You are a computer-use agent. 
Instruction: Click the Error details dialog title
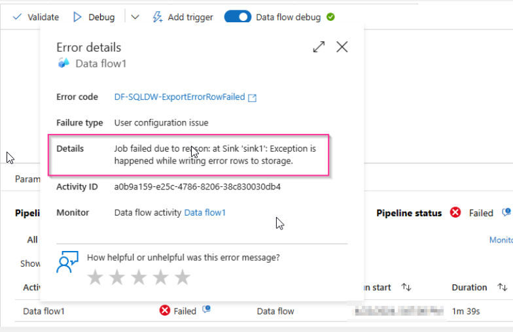click(89, 47)
